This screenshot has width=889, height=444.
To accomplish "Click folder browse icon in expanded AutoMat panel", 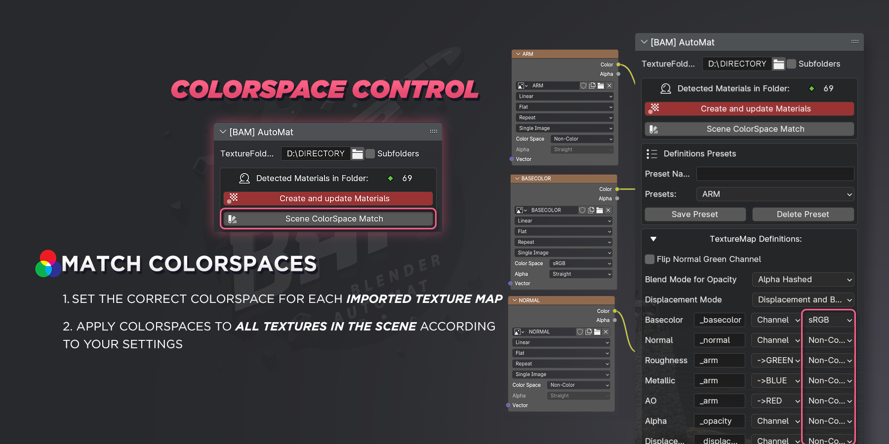I will (x=779, y=64).
